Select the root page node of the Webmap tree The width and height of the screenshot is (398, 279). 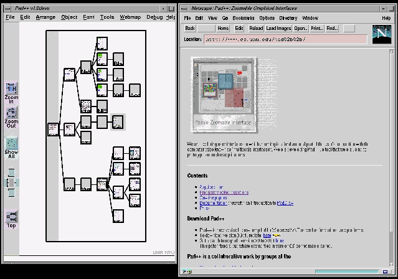pos(54,130)
